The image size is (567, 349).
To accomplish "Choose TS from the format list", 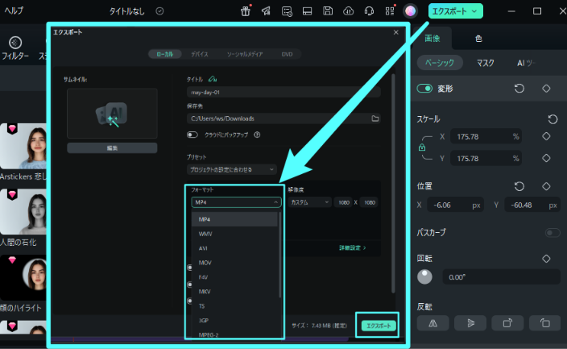I will coord(234,306).
